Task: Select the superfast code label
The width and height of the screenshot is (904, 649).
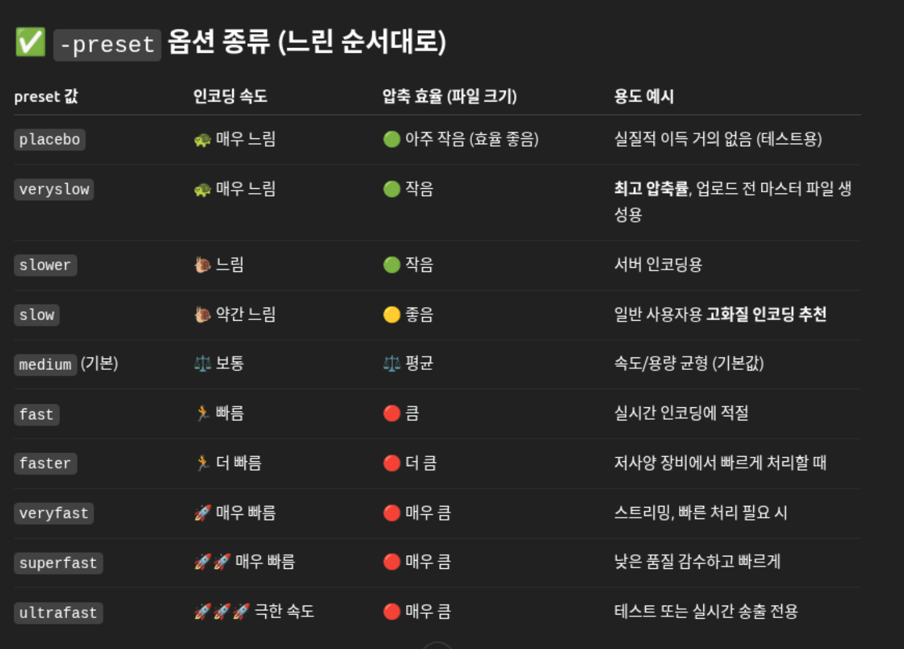Action: [58, 563]
